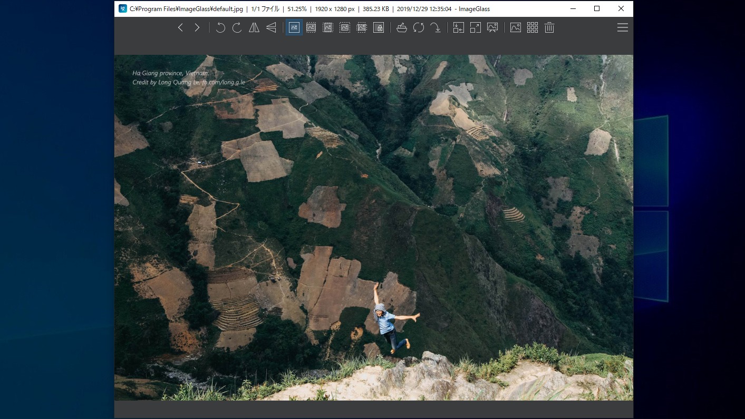Go to the previous image
745x419 pixels.
(180, 27)
